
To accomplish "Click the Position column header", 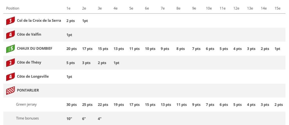I will 13,8.
